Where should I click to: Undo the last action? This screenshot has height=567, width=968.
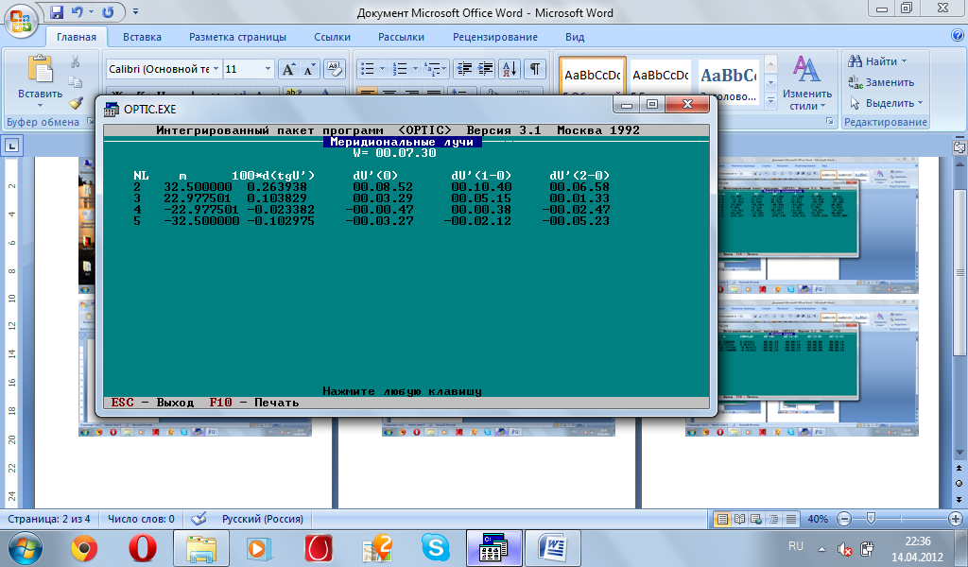click(x=77, y=11)
